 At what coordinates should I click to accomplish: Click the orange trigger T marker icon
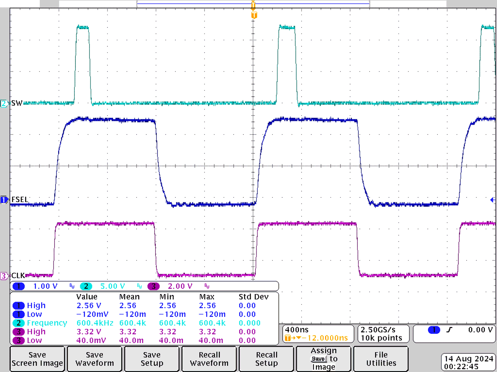pos(253,15)
